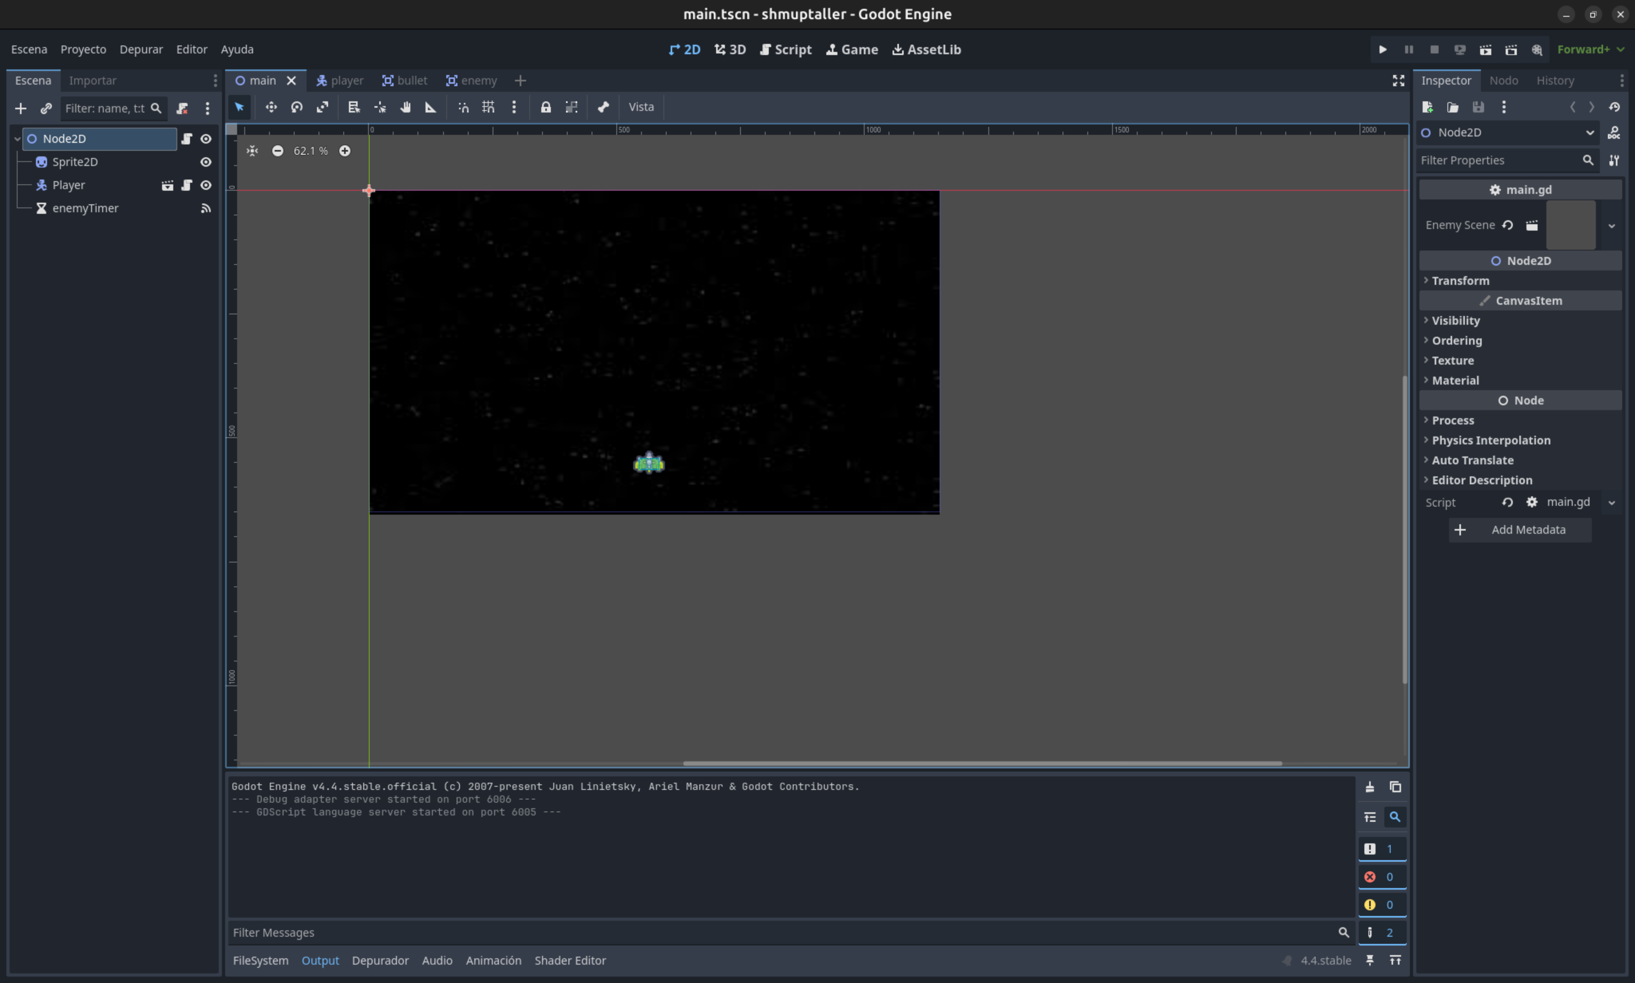1635x983 pixels.
Task: Expand the Visibility section in Inspector
Action: coord(1455,321)
